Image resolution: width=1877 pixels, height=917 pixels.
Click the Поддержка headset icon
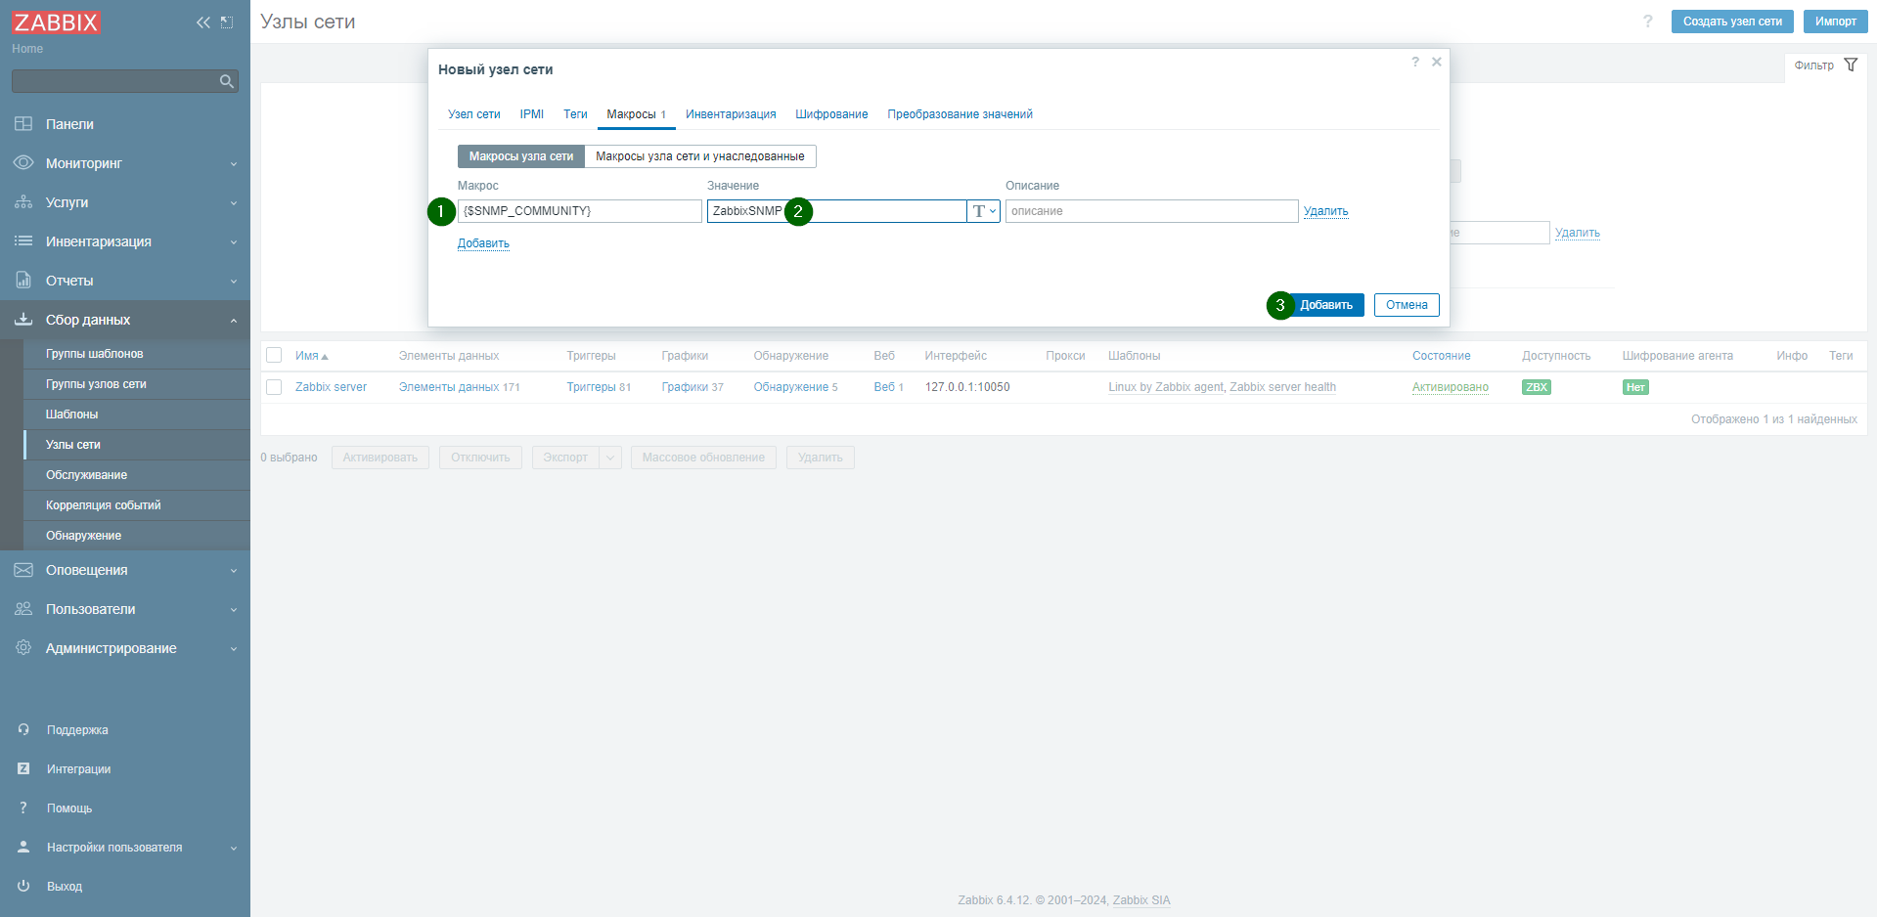point(23,730)
